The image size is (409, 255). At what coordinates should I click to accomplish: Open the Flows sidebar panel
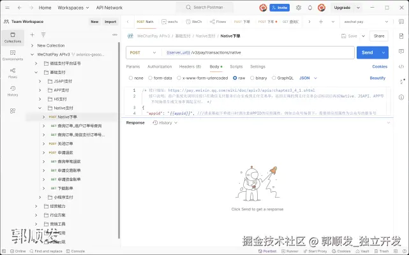[13, 73]
